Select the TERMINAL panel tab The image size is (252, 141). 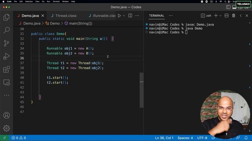click(x=157, y=16)
